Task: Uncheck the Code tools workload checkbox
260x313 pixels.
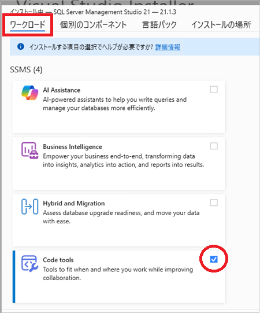Action: [214, 259]
